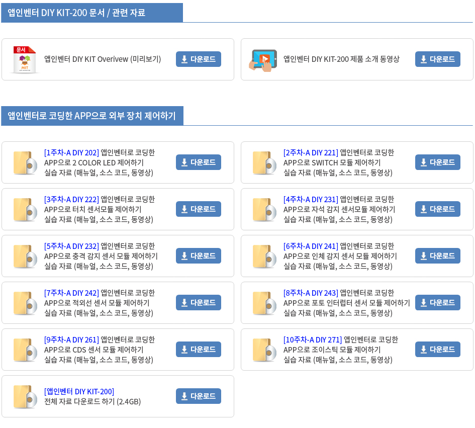Open the [10주차-A DIY 271] link
The width and height of the screenshot is (475, 428).
click(x=313, y=339)
